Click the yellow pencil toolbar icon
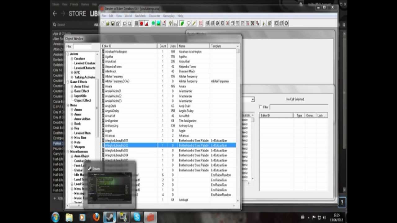 [x=194, y=23]
